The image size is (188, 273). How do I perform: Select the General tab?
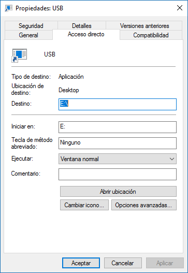28,35
